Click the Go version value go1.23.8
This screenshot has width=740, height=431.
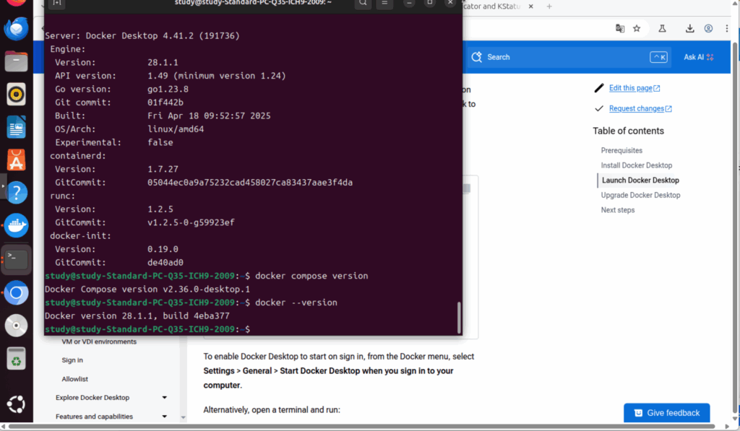[168, 89]
